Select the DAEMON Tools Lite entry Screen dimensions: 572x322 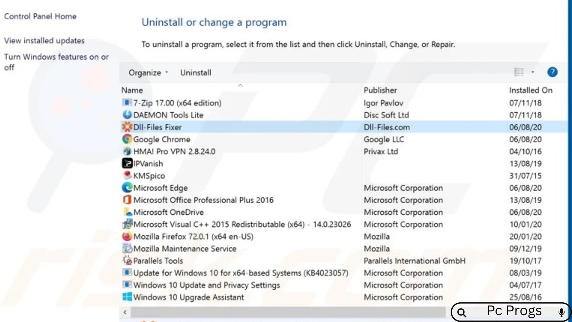[343, 115]
